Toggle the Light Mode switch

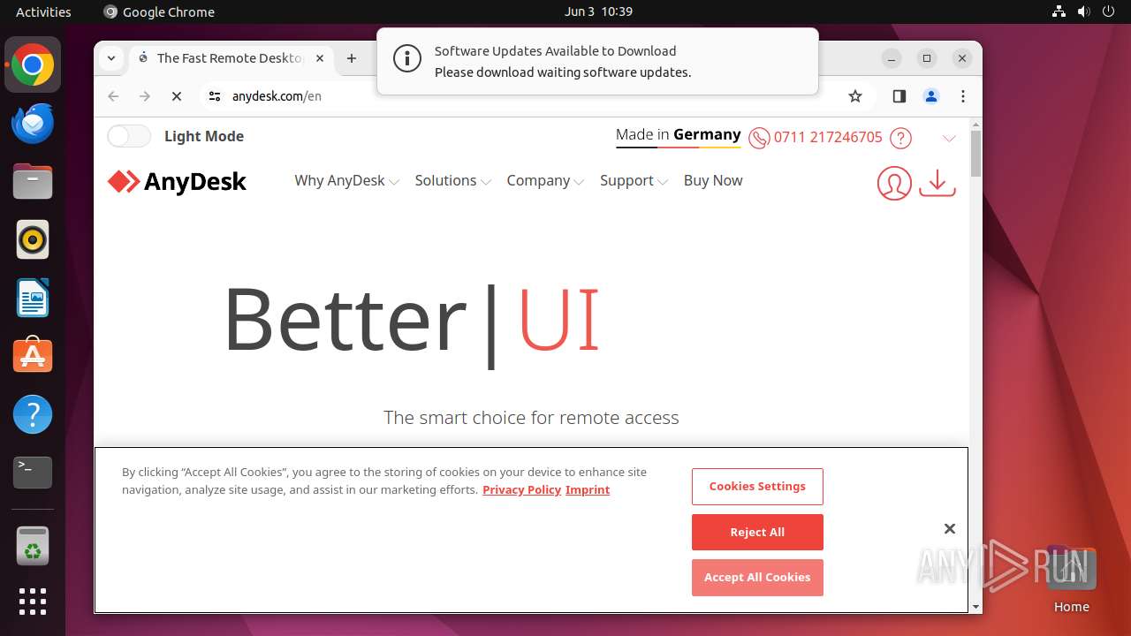tap(129, 136)
